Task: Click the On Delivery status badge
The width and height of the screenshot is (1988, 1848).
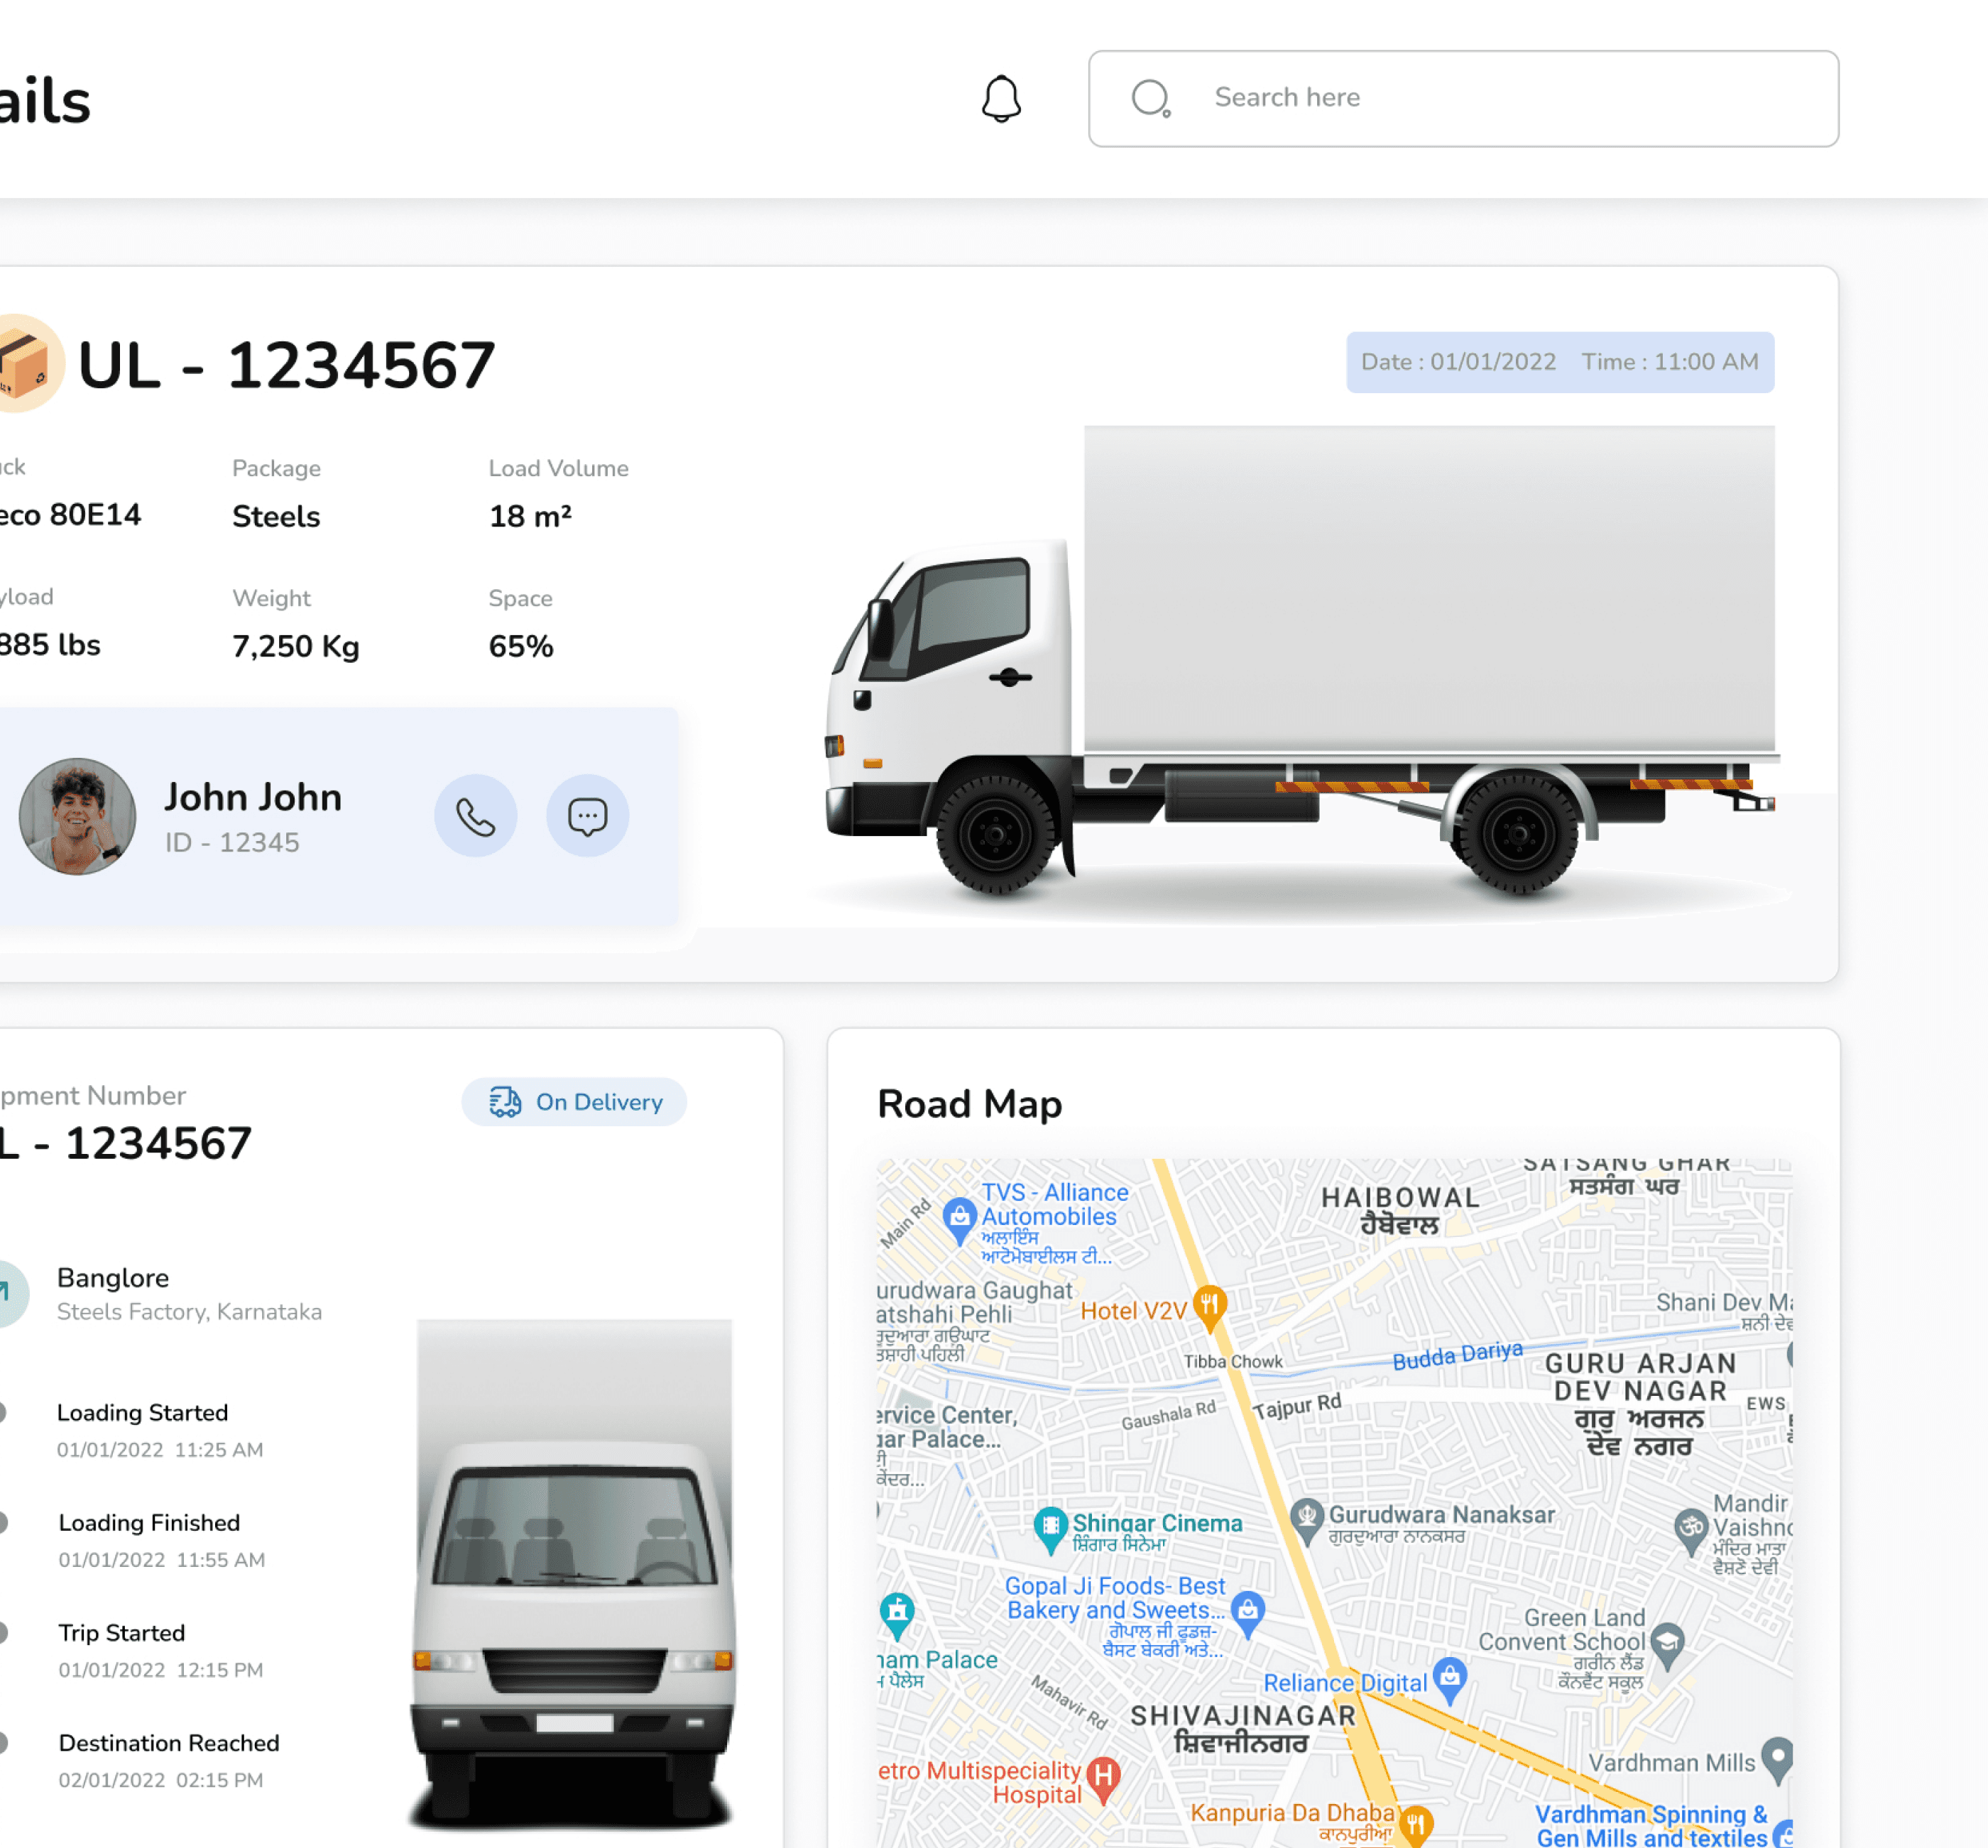Action: tap(574, 1101)
